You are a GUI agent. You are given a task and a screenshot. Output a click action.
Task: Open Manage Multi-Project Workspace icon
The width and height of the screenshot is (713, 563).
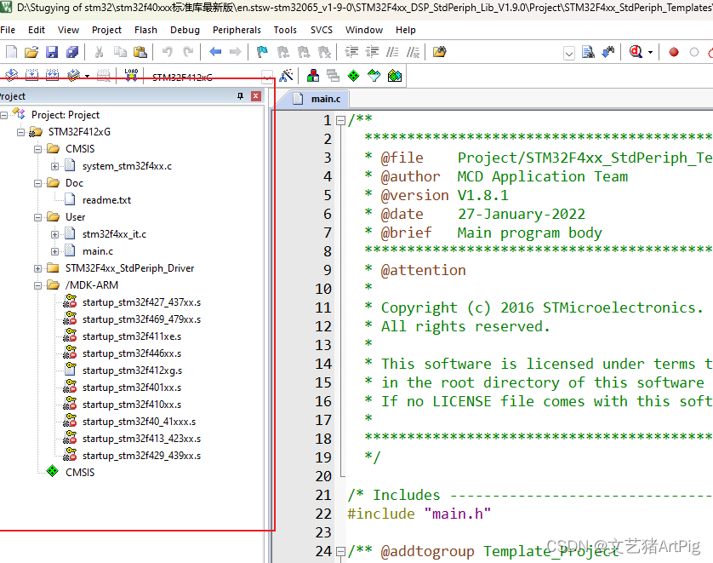point(334,76)
